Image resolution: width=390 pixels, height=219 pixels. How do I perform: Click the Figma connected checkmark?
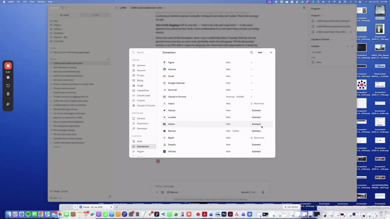(251, 63)
